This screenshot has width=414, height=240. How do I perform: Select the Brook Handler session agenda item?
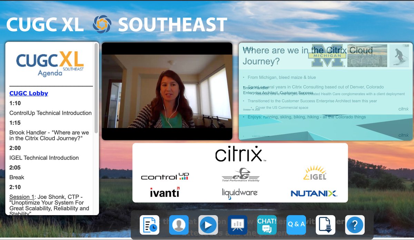[49, 135]
